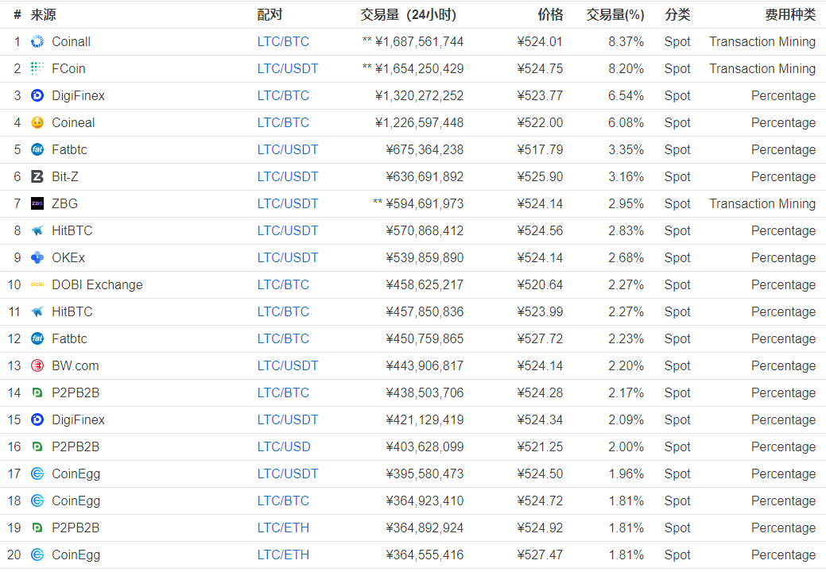The width and height of the screenshot is (826, 572).
Task: Open the LTC/BTC link in row 12
Action: point(283,339)
